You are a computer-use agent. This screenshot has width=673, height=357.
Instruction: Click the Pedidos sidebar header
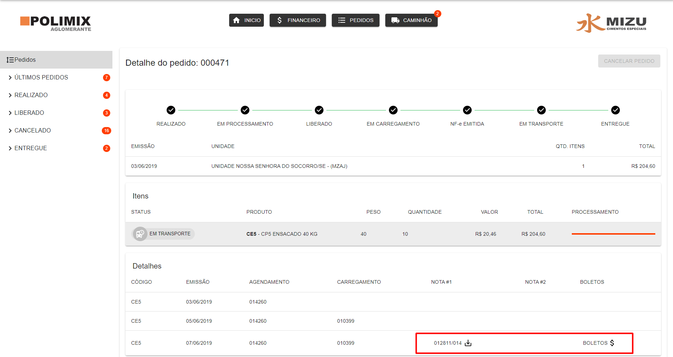(x=56, y=60)
